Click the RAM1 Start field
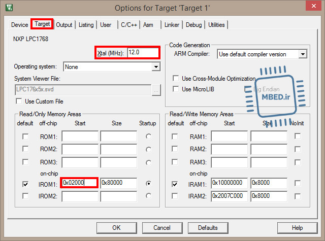 pyautogui.click(x=230, y=136)
